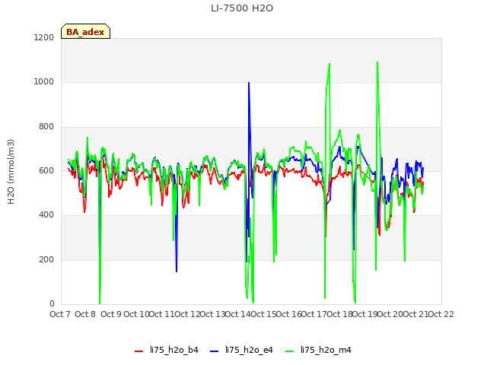Click the green peak near Oct 19
Image resolution: width=487 pixels, height=365 pixels.
(377, 62)
